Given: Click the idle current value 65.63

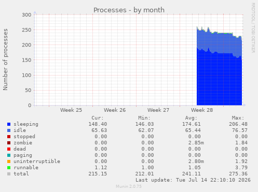Looking at the screenshot, I should click(x=99, y=130).
